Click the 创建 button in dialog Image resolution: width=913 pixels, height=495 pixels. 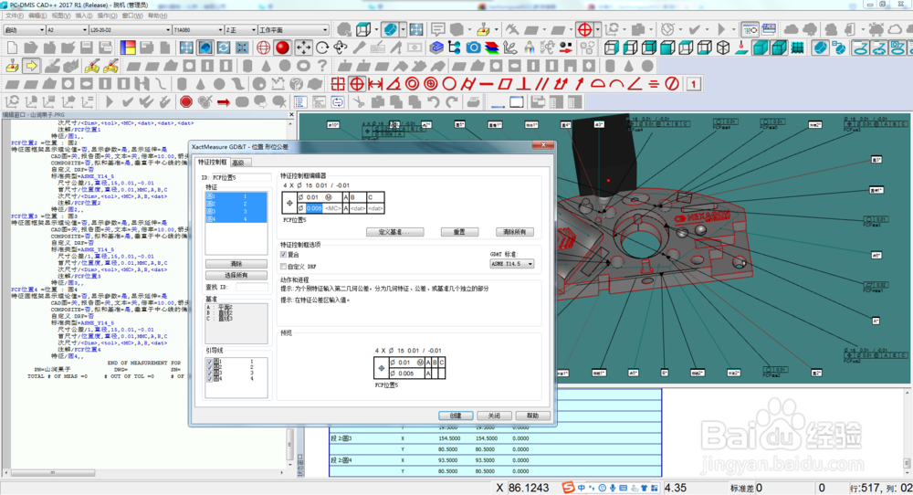[456, 416]
